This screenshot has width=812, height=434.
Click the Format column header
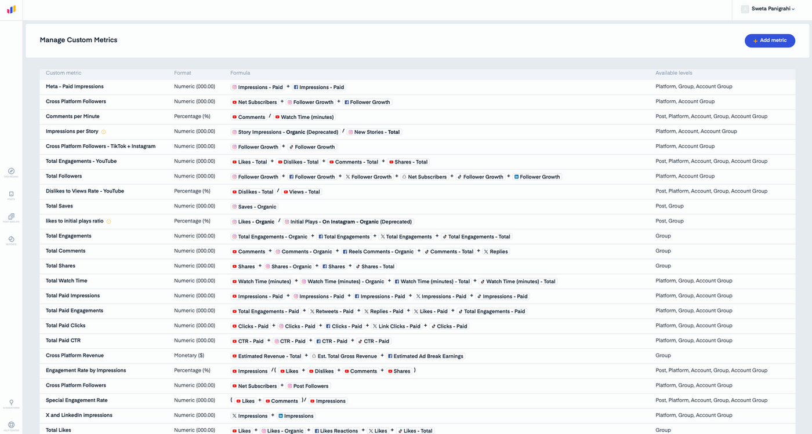183,73
